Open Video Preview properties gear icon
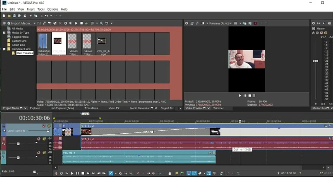 tap(187, 23)
